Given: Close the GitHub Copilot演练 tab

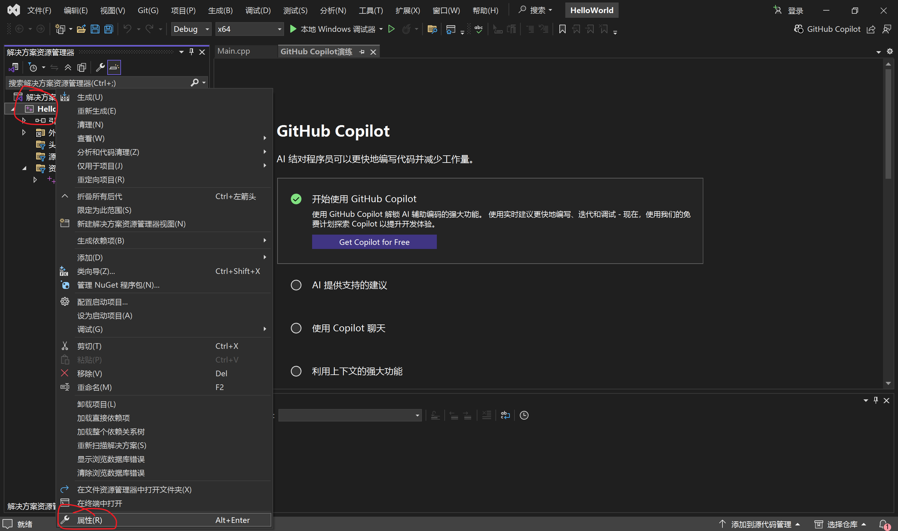Looking at the screenshot, I should coord(373,52).
